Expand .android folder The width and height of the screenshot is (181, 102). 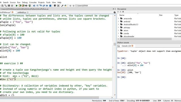coord(118,22)
